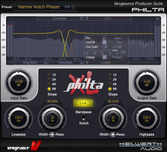Toggle the limiter On/Off checkbox
Screen dimensions: 167x152
click(104, 42)
